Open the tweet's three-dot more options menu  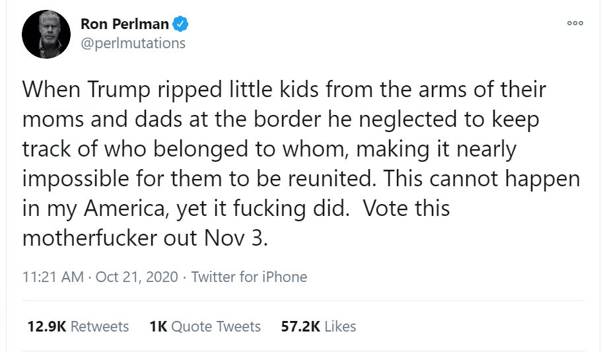[575, 22]
